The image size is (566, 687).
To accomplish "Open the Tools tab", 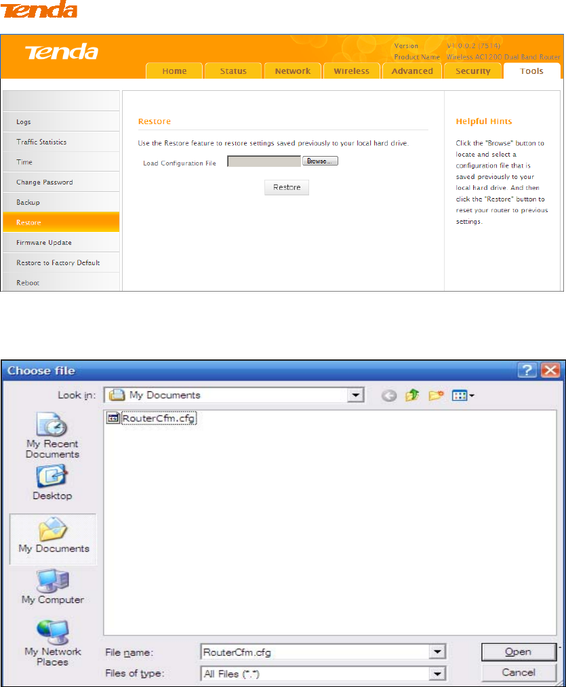I will coord(532,71).
